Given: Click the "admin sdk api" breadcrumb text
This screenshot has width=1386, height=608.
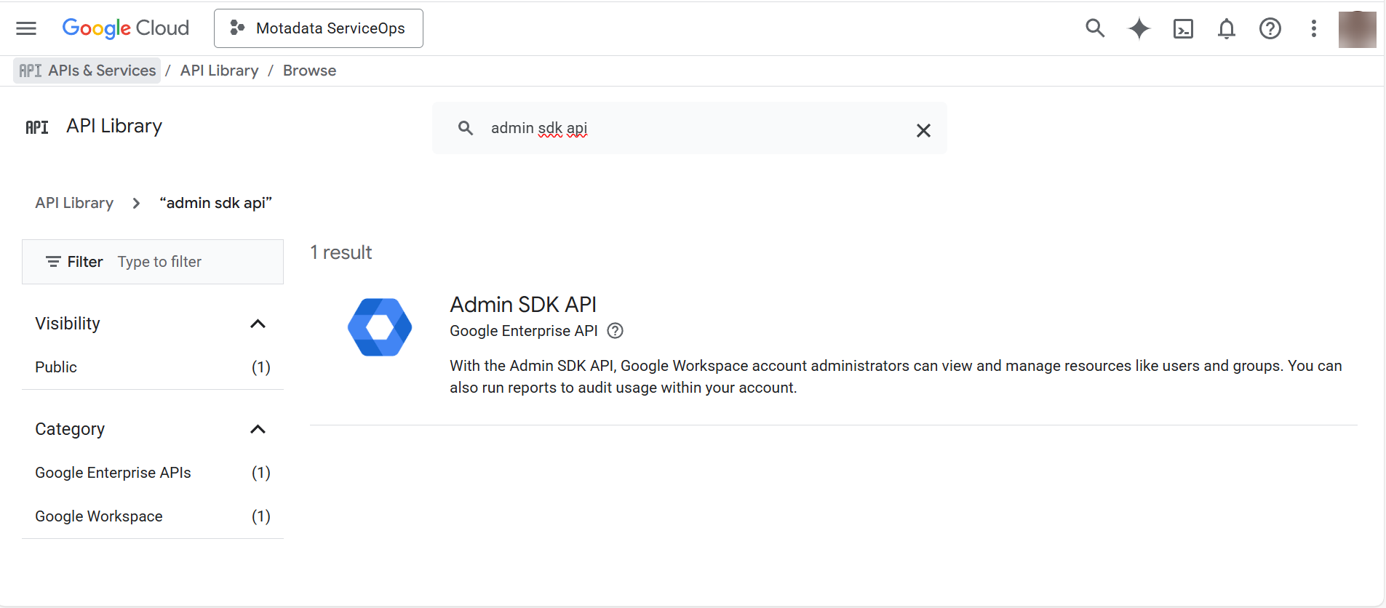Looking at the screenshot, I should [215, 203].
